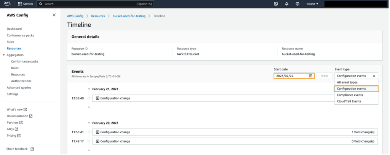The image size is (390, 155).
Task: Select Resources at the sidebar top level
Action: [x=14, y=48]
